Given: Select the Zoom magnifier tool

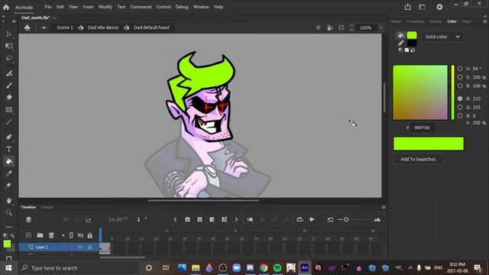Looking at the screenshot, I should coord(9,212).
